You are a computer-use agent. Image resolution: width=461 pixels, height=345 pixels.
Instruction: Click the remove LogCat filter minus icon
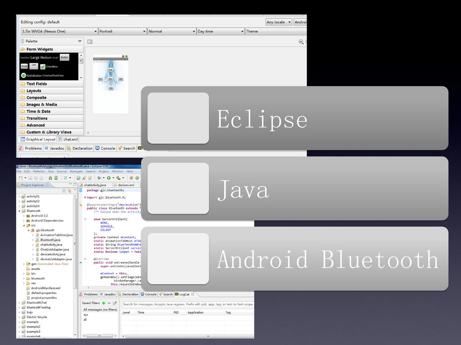[109, 303]
